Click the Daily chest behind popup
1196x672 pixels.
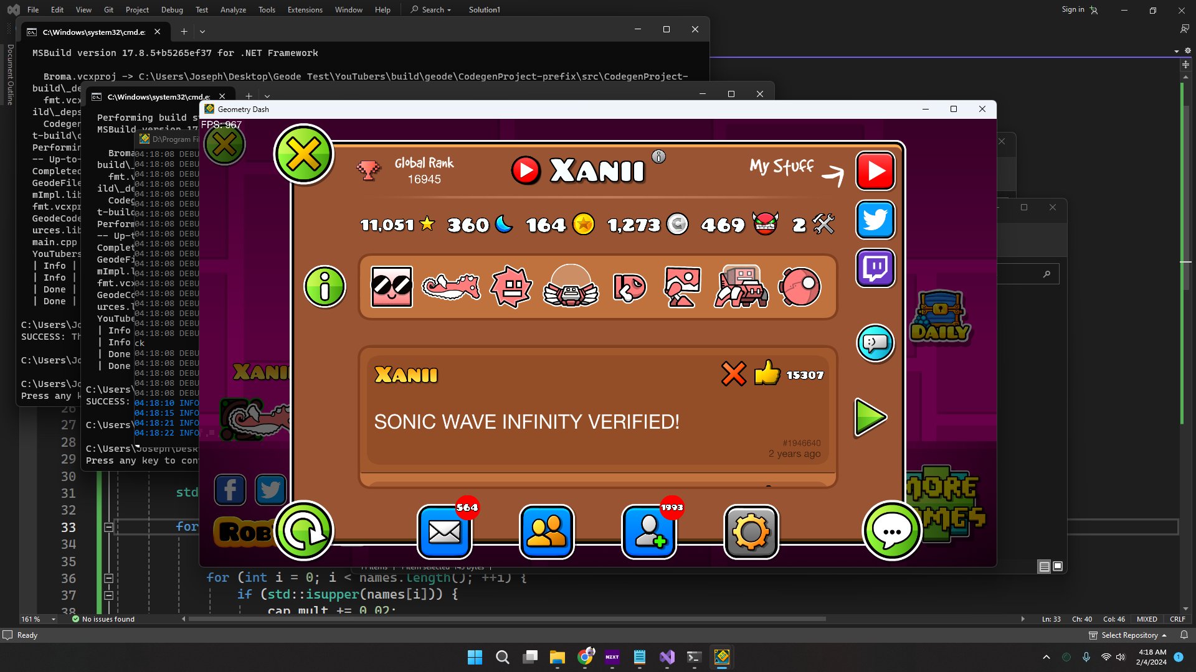[x=941, y=315]
